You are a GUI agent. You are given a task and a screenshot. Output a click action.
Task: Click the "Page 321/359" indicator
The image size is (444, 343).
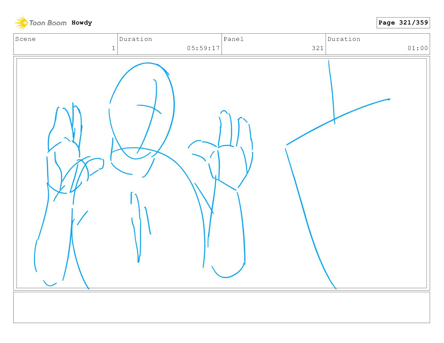tap(403, 23)
